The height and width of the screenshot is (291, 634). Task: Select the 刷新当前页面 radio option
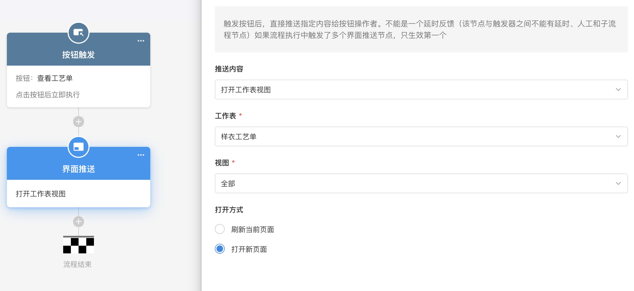[220, 229]
